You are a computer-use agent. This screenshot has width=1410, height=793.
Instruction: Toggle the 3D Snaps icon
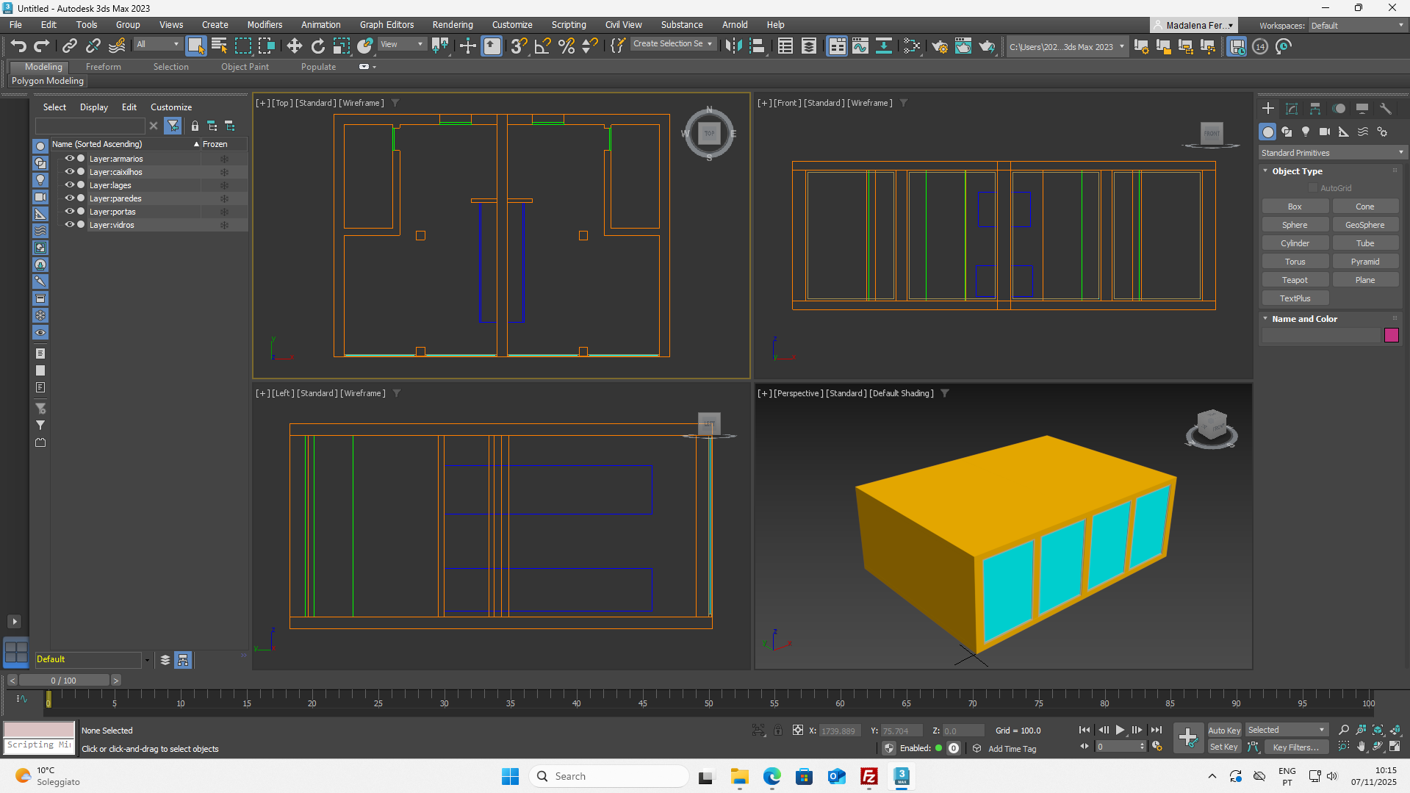coord(519,46)
